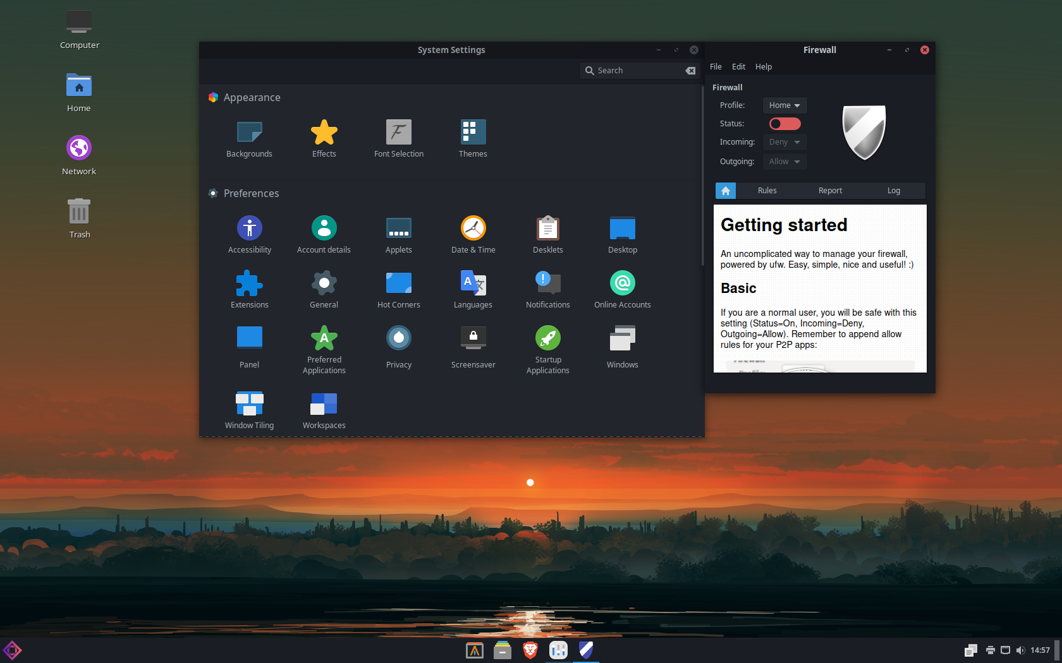This screenshot has width=1062, height=663.
Task: Open Preferred Applications settings
Action: (324, 350)
